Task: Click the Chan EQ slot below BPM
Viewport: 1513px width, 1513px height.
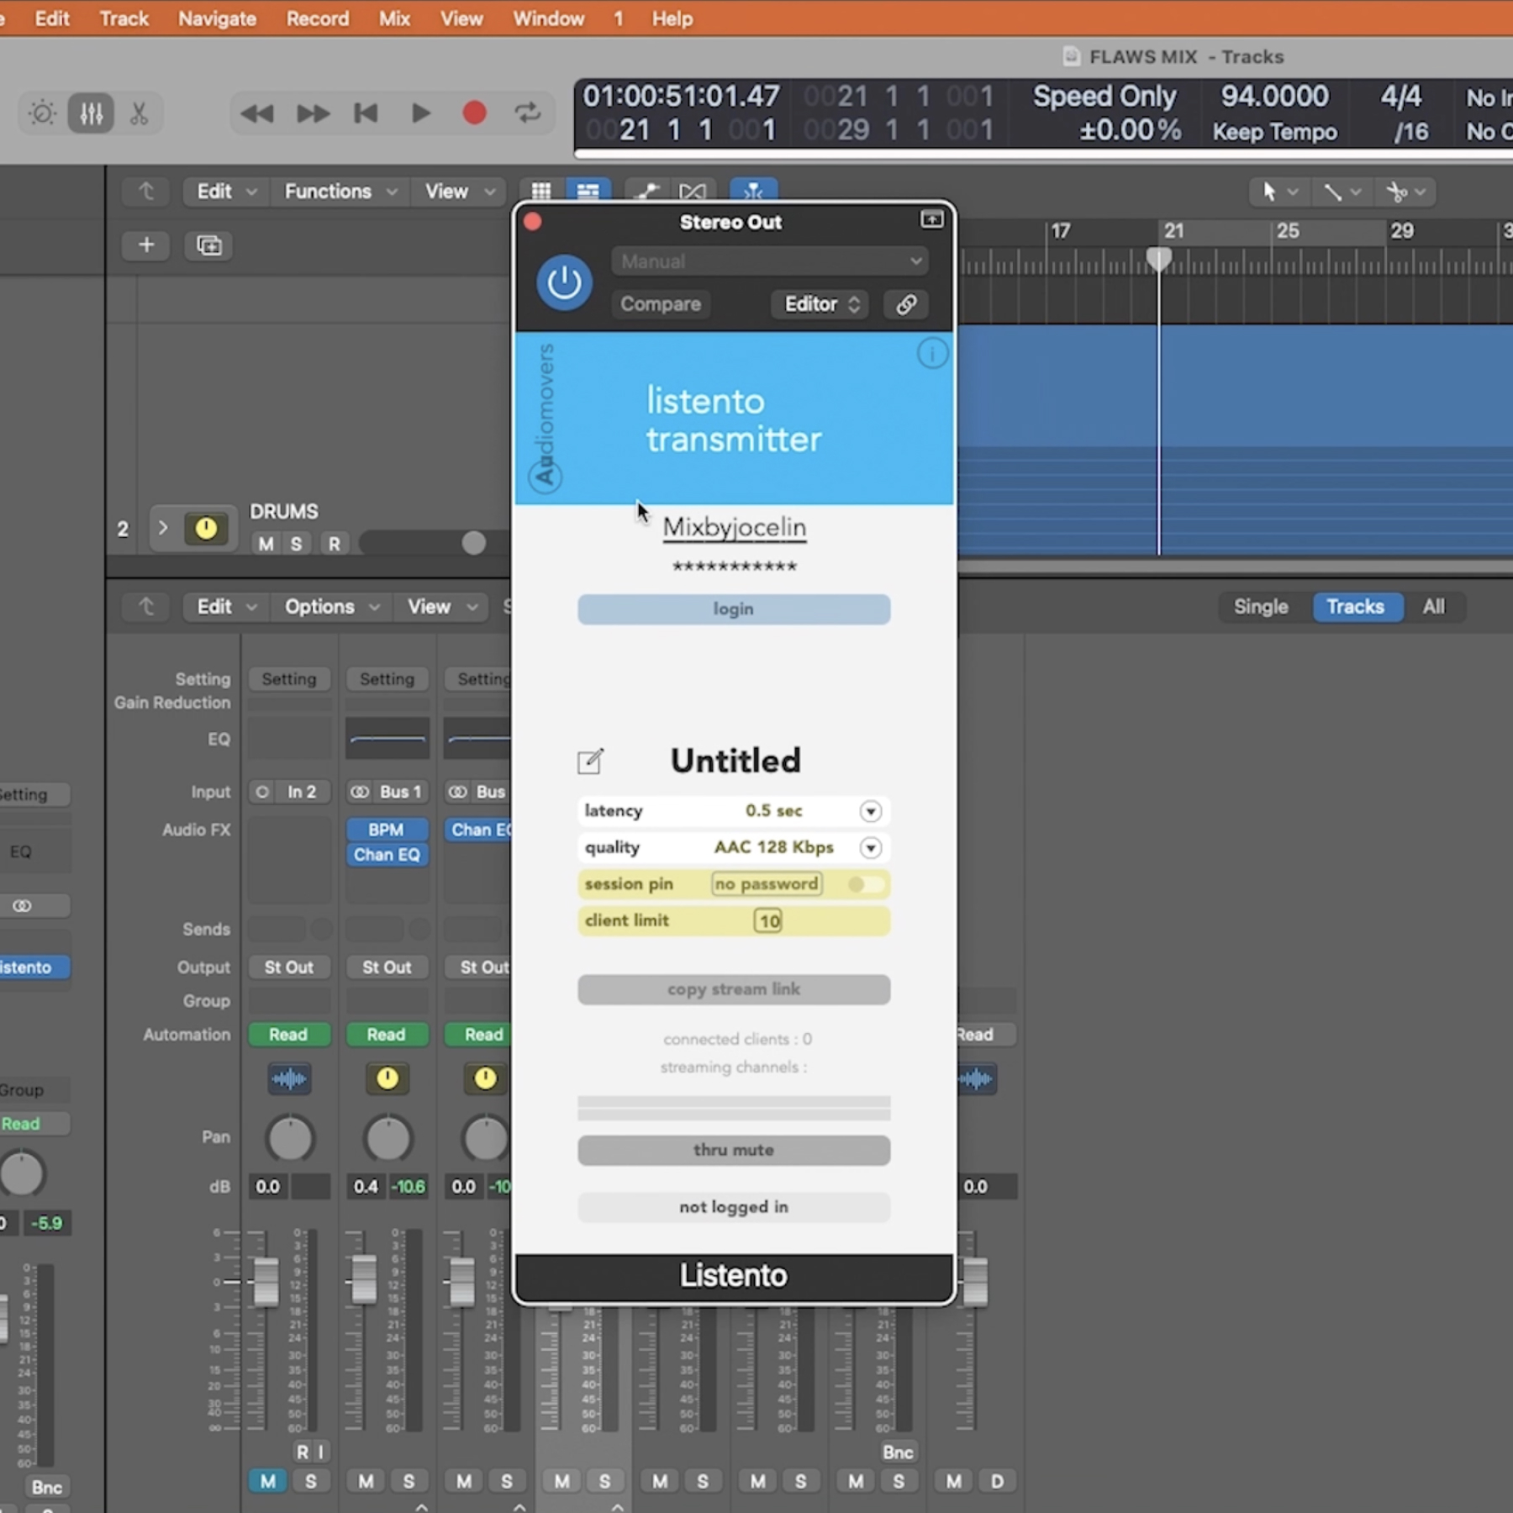Action: [387, 855]
